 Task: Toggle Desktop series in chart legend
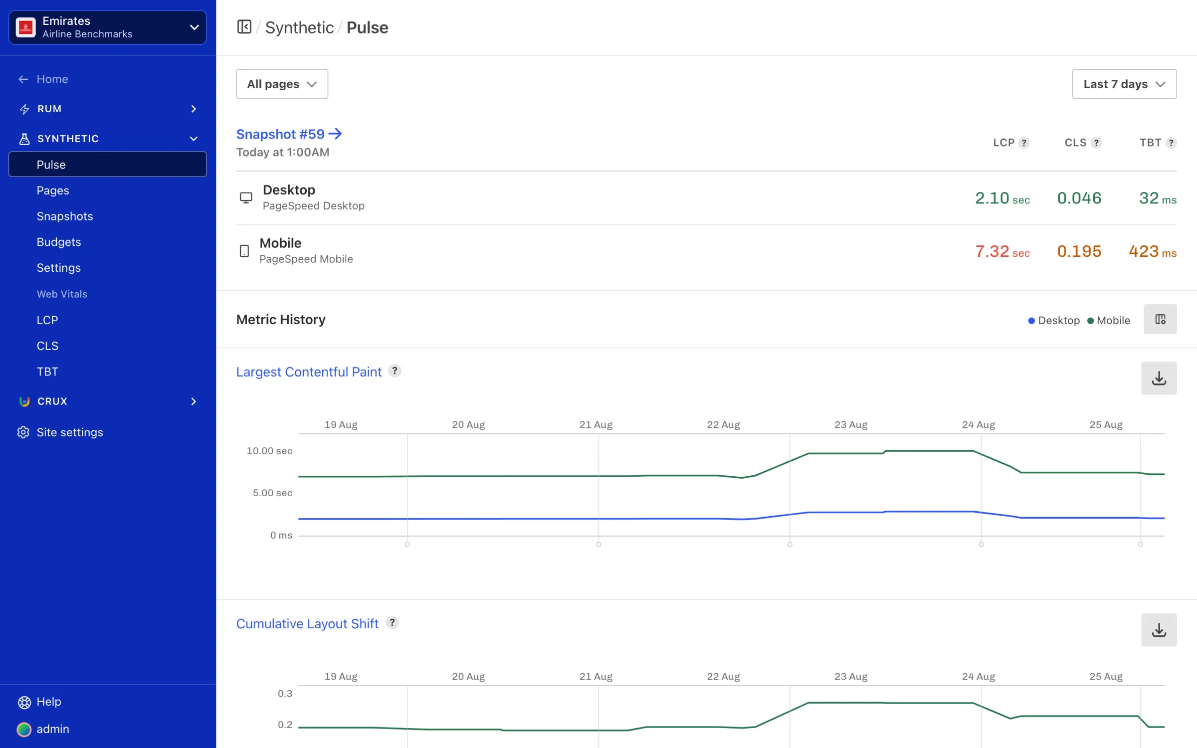pos(1054,321)
